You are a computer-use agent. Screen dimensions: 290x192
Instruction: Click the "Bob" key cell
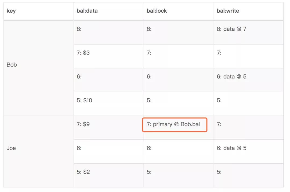(12, 65)
